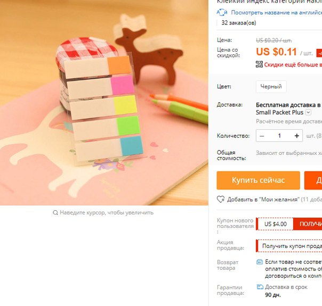
Task: Click Добавить в "Мои желания" link
Action: click(x=263, y=199)
